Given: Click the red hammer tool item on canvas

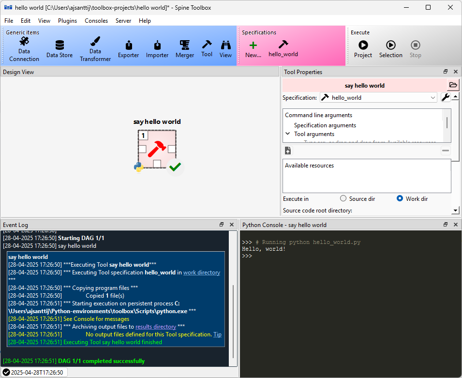Looking at the screenshot, I should tap(157, 149).
